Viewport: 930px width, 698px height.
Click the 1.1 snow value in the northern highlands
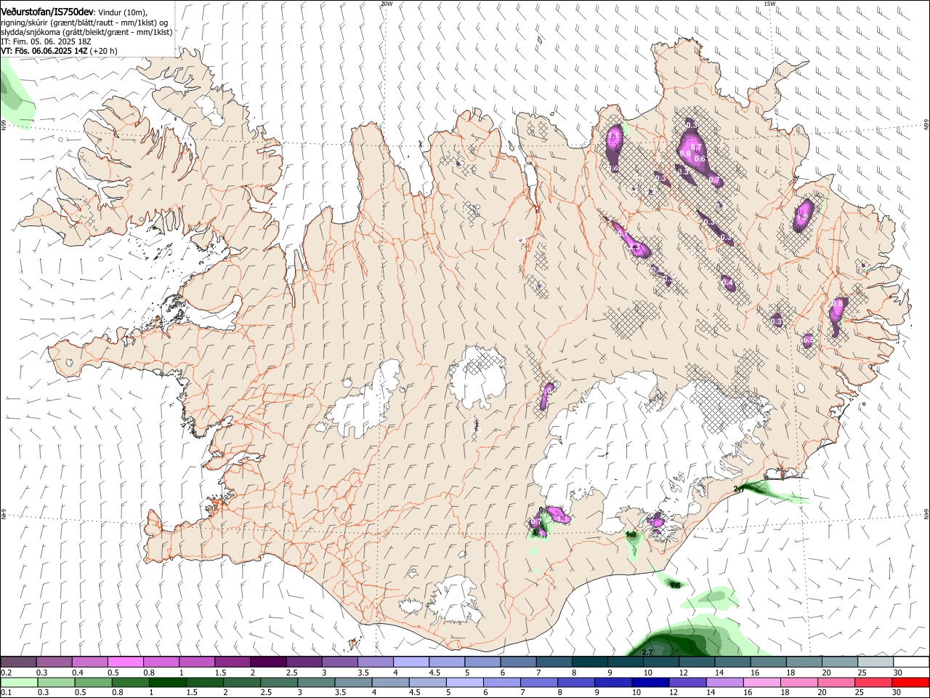click(613, 136)
